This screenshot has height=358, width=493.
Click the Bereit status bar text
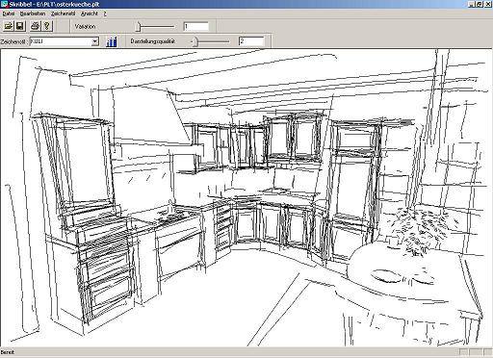[x=7, y=352]
